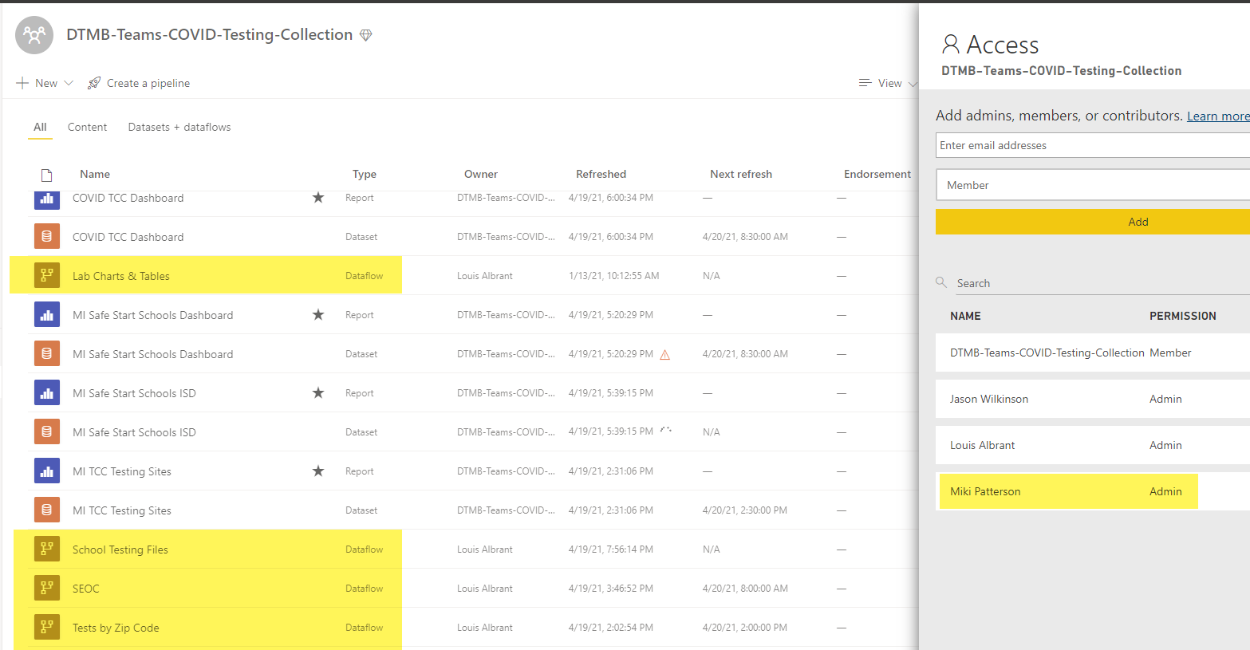
Task: Sort by the Name column header
Action: (x=95, y=174)
